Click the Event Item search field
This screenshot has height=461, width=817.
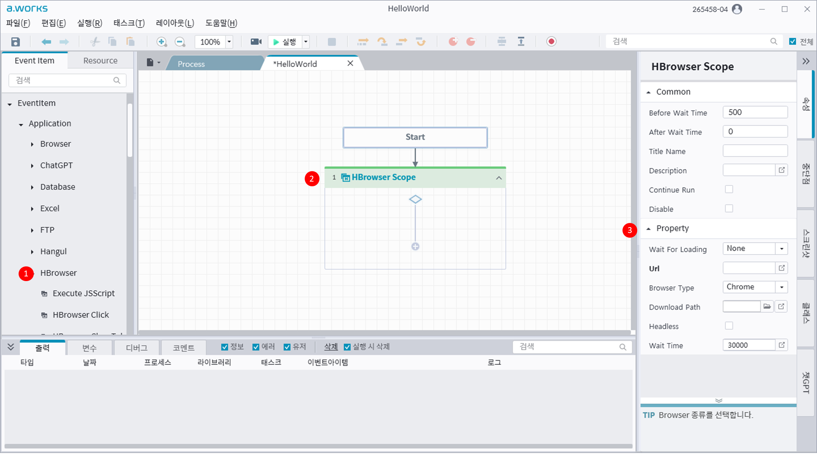coord(68,80)
